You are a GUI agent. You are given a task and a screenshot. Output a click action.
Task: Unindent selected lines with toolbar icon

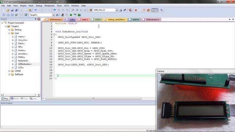(77, 10)
